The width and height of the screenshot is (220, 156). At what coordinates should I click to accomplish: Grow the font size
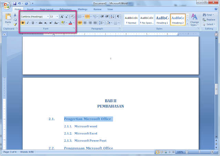pos(62,17)
